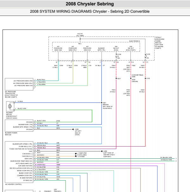Click "BLK/LT GRN" label at blower motor pin 1
The image size is (190, 192).
22,109
